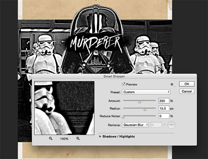Image resolution: width=208 pixels, height=159 pixels.
Task: Click the Radius slider handle
Action: tap(145, 109)
